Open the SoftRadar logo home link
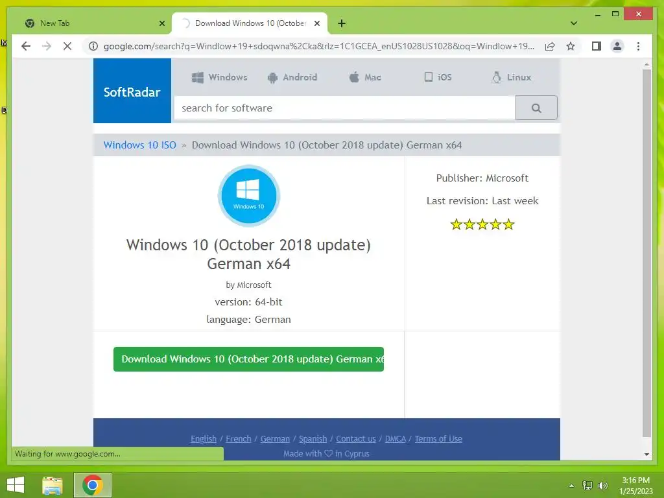This screenshot has width=664, height=498. [132, 91]
